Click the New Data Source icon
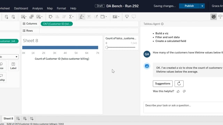Screen dimensions: 223x125 (6, 17)
